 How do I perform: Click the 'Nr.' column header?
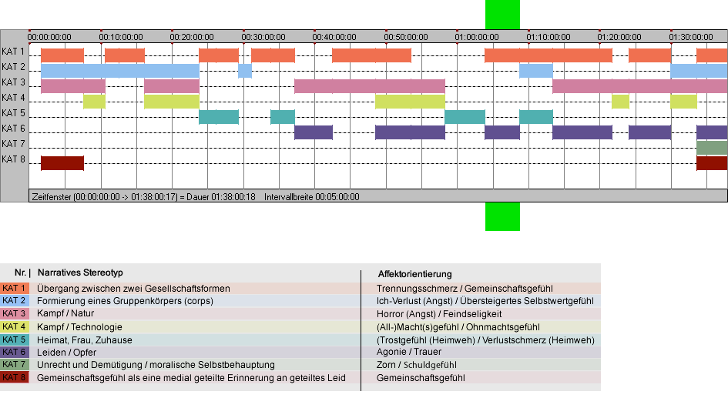tap(20, 273)
